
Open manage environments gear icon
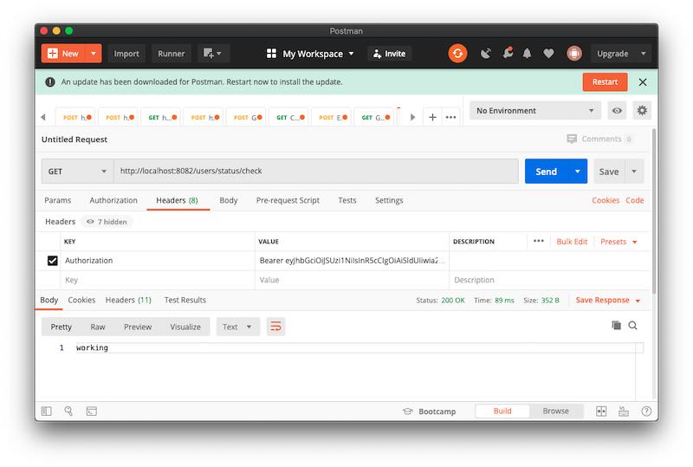642,110
